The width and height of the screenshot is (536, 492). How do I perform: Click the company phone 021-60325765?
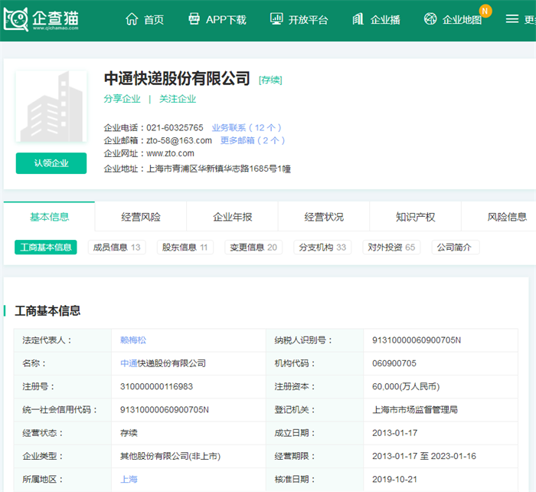pyautogui.click(x=175, y=128)
